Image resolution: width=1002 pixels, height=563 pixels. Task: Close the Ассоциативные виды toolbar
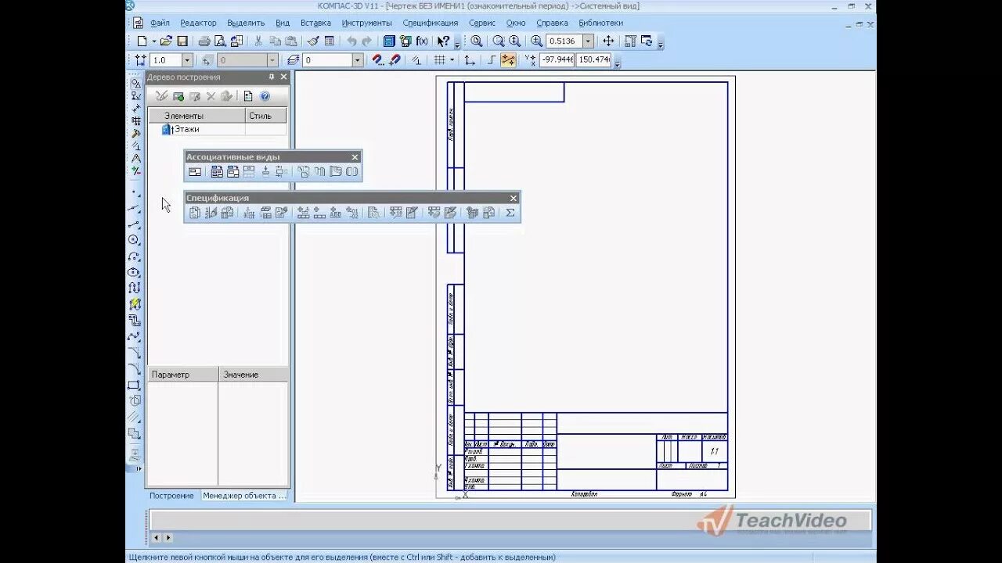tap(355, 157)
